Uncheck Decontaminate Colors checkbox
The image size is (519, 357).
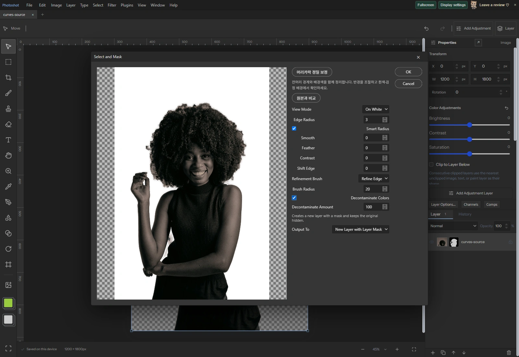point(294,198)
